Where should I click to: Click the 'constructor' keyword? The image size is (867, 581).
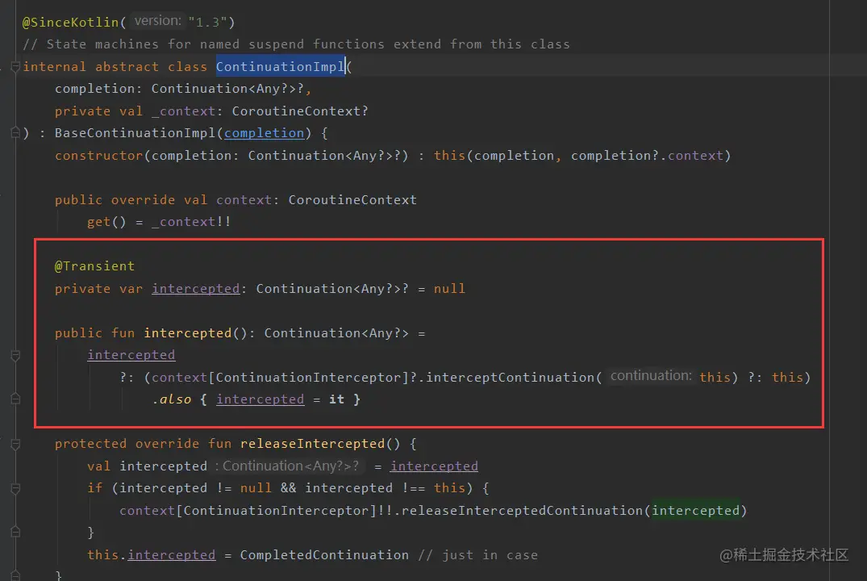pyautogui.click(x=98, y=156)
